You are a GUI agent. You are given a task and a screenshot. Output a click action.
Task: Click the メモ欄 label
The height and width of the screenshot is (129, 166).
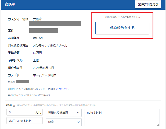tap(8, 105)
